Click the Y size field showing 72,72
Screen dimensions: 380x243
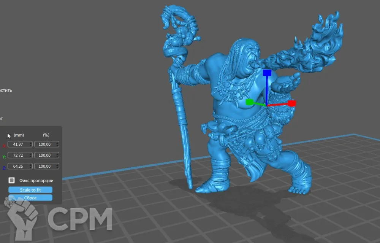[18, 155]
